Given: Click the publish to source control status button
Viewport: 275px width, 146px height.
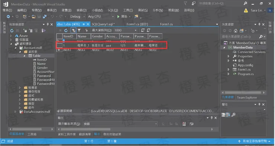Looking at the screenshot, I should (254, 141).
